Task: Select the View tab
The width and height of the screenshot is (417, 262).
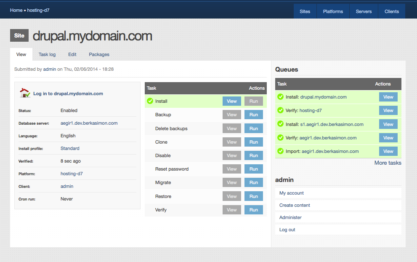Action: [x=21, y=54]
